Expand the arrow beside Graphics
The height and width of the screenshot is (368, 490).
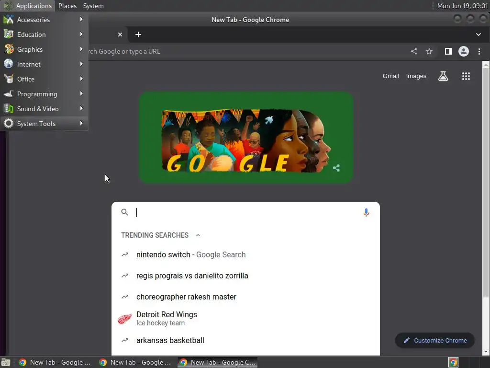(81, 49)
